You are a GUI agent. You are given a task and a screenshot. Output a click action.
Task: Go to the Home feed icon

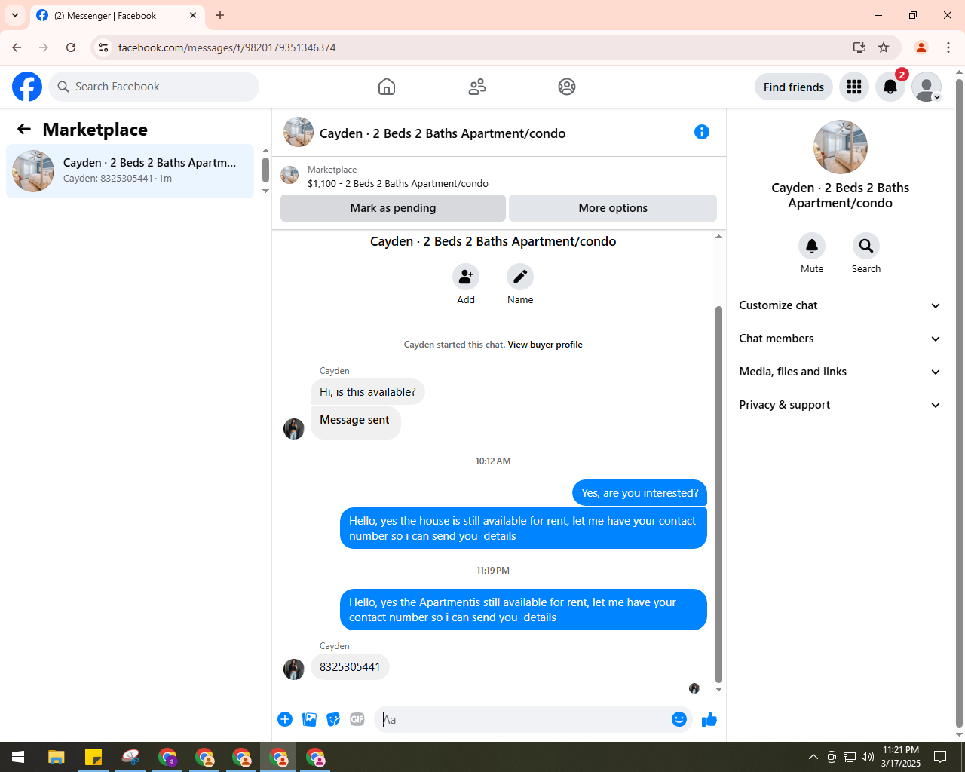[x=387, y=87]
